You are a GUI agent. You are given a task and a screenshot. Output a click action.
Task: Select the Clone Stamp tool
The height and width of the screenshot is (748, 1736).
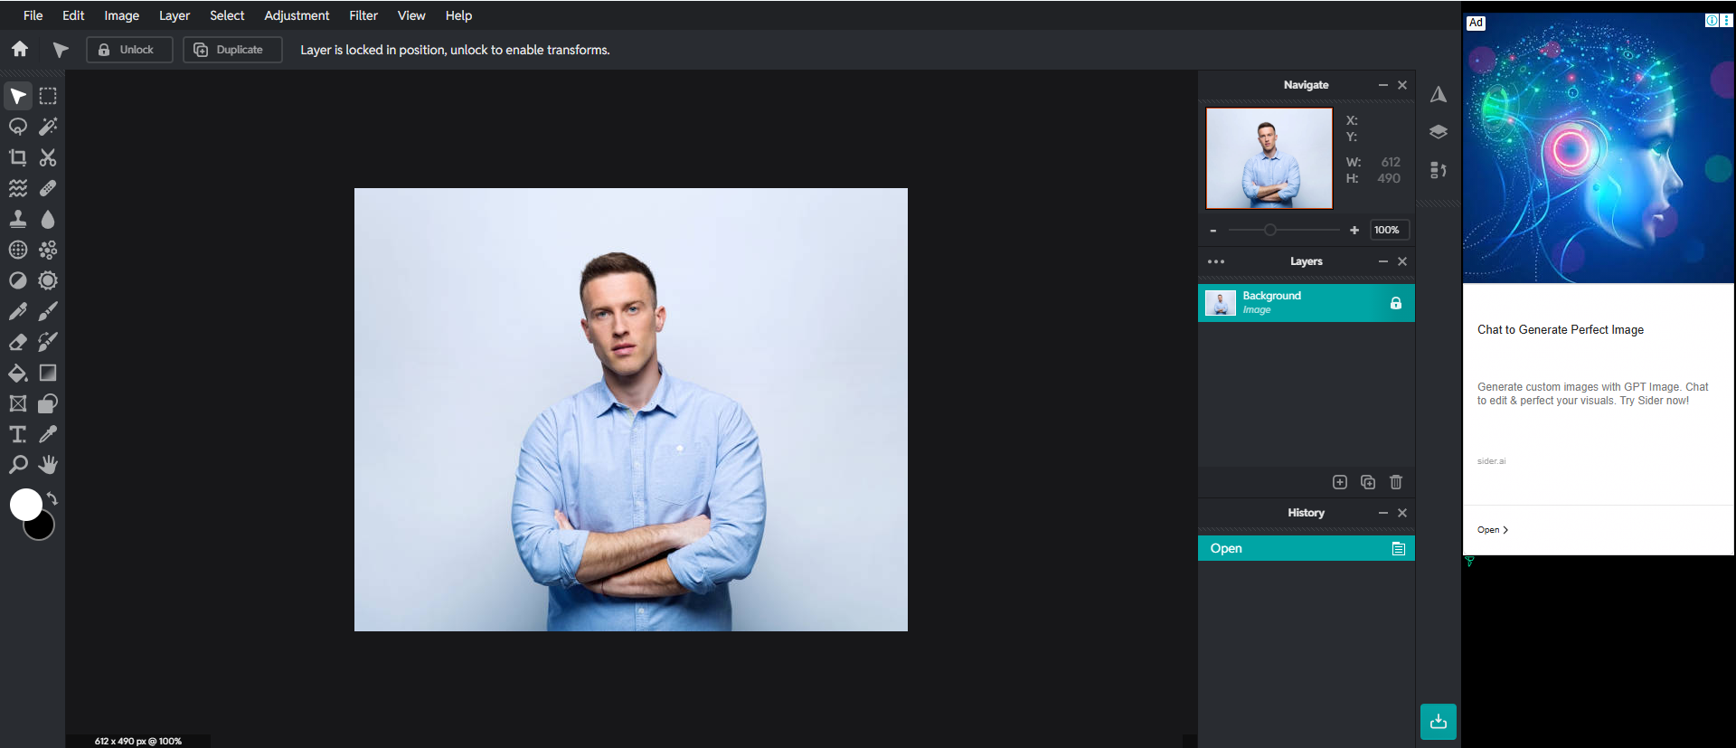point(18,219)
